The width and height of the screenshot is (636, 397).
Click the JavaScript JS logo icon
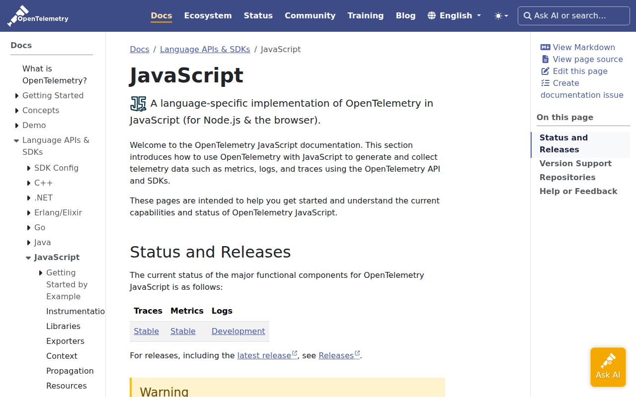[x=138, y=104]
